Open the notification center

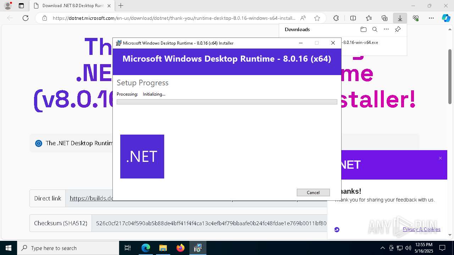coord(442,248)
